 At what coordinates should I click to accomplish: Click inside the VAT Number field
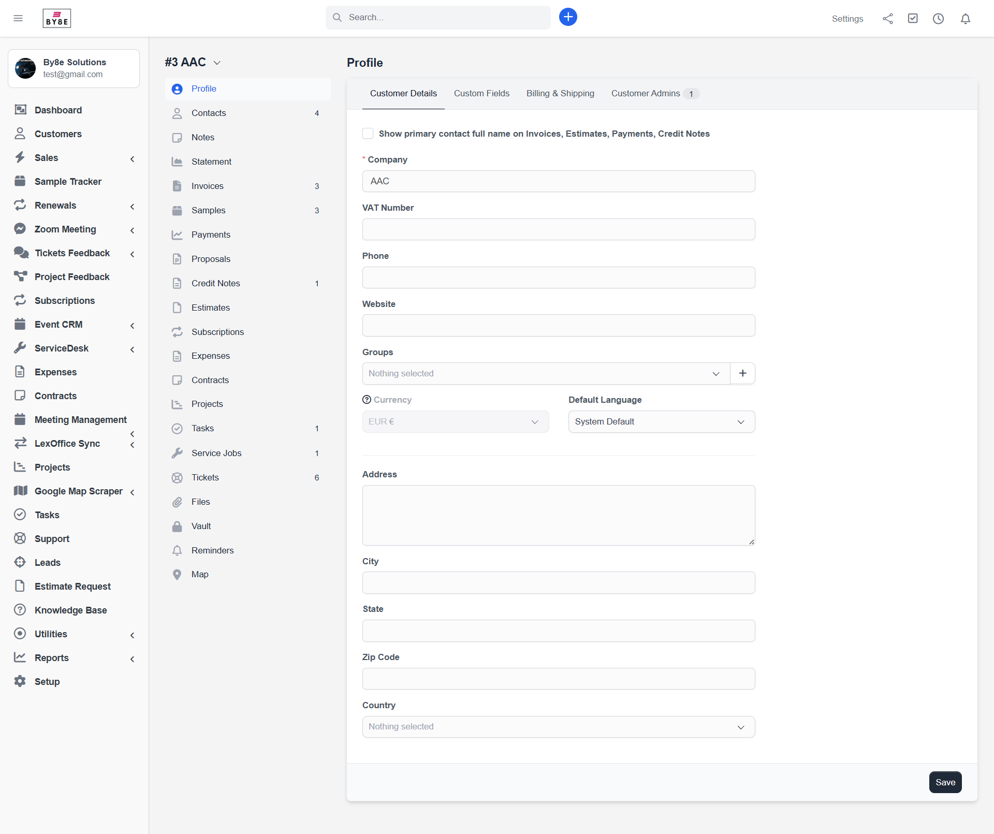point(558,229)
